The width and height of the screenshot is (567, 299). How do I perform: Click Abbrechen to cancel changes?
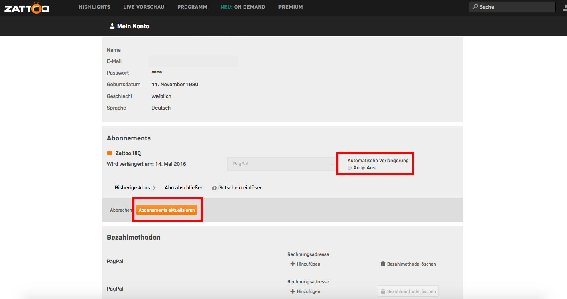(x=121, y=210)
